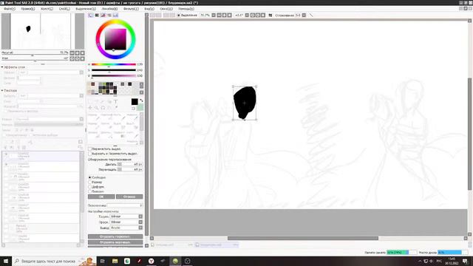The width and height of the screenshot is (473, 266).
Task: Swap foreground and background colors
Action: [141, 100]
